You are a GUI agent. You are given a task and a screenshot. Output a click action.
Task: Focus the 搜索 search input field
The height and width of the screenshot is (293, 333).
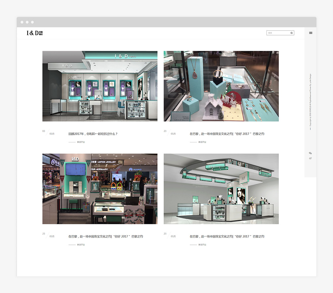click(x=278, y=33)
